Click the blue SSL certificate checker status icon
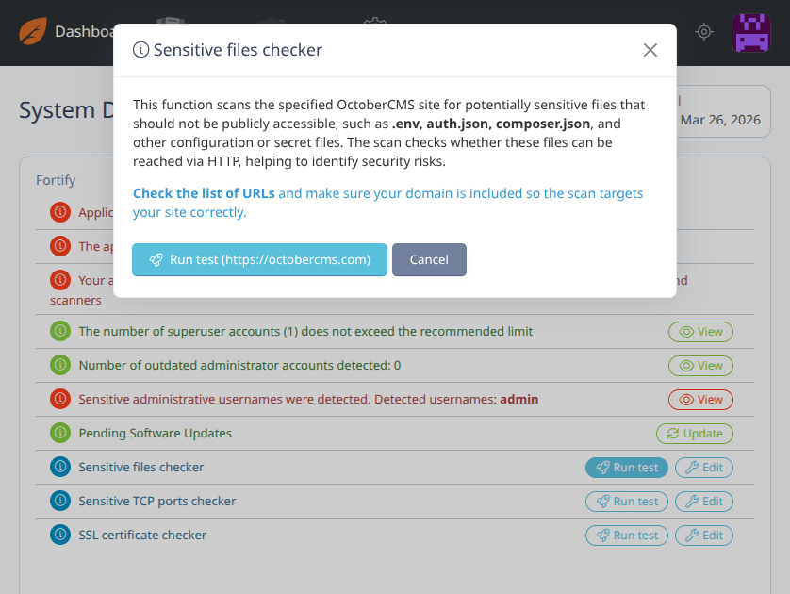 (60, 536)
